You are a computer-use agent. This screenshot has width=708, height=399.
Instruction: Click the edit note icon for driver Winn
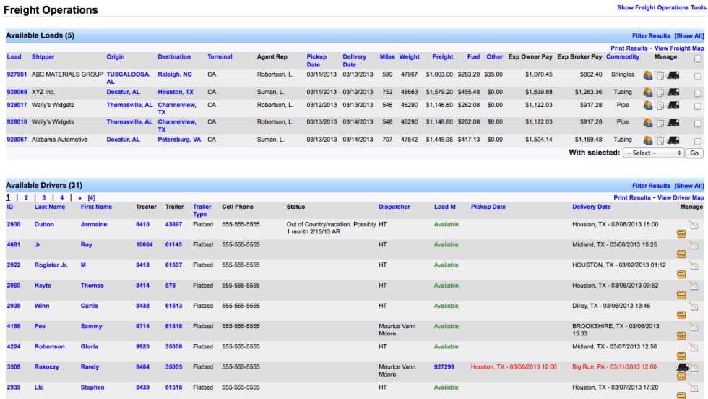[x=694, y=306]
